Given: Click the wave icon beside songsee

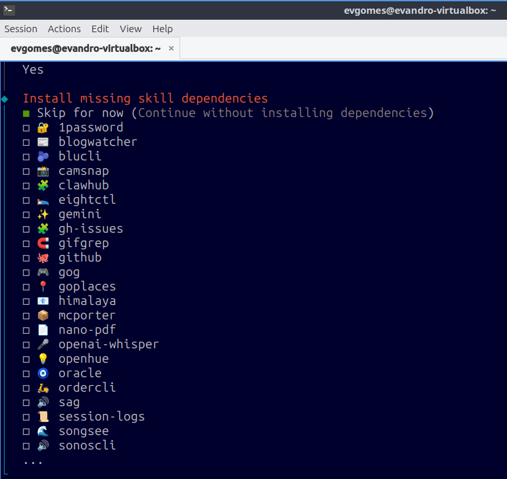Looking at the screenshot, I should 43,431.
